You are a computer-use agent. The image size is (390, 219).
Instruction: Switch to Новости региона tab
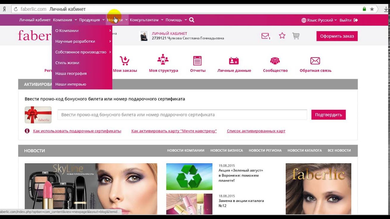[x=265, y=151]
